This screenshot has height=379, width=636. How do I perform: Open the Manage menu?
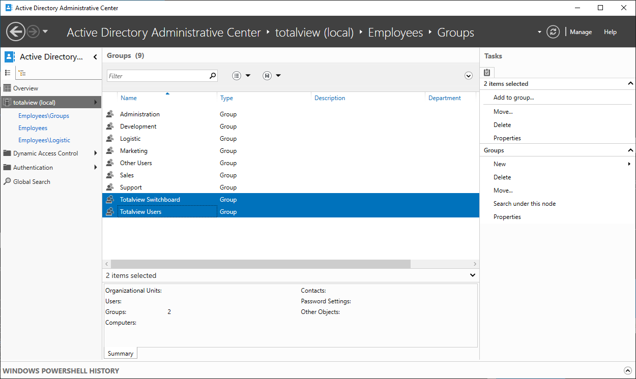pos(581,32)
